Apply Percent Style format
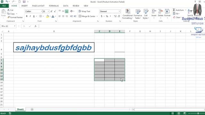 [x=107, y=16]
